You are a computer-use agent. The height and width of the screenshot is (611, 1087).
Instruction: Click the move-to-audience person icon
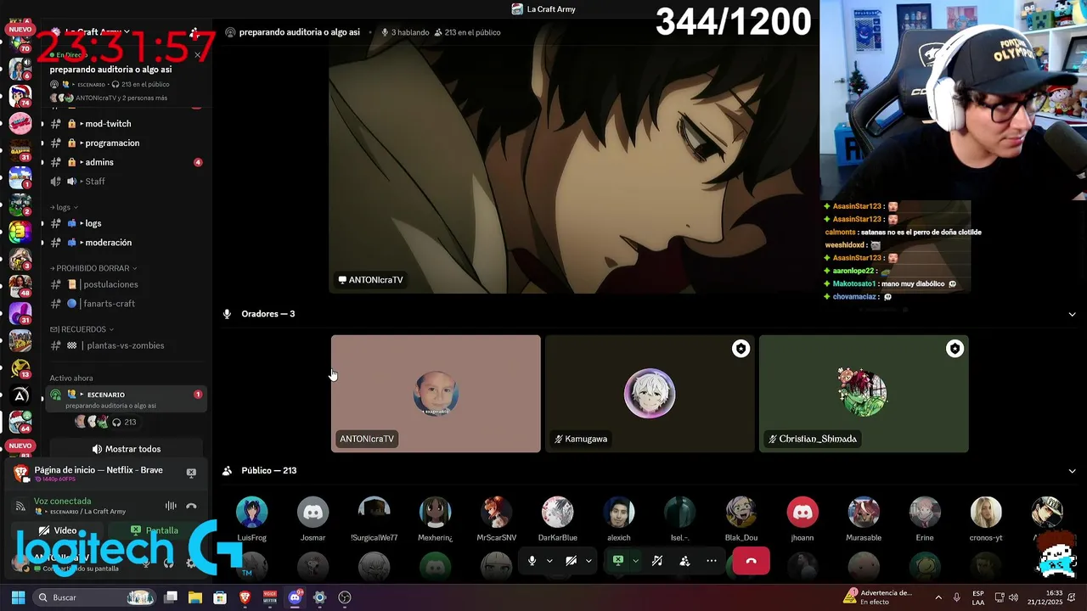[684, 561]
